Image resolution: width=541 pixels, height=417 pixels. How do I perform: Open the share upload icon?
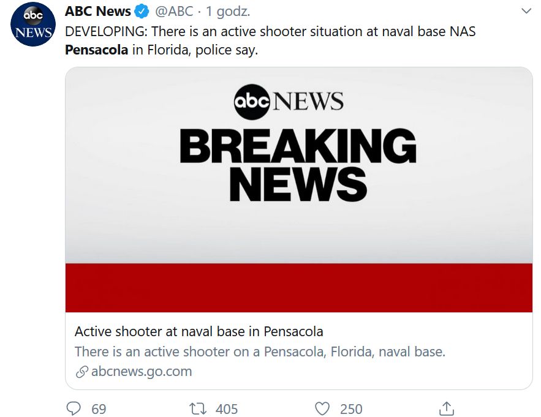click(447, 408)
